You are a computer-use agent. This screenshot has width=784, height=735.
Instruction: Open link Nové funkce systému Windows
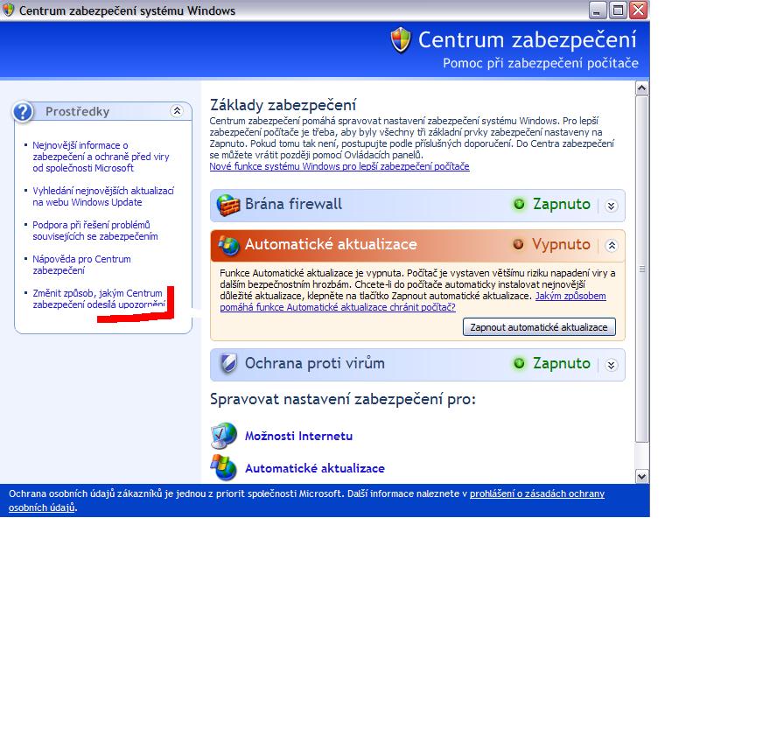[339, 166]
